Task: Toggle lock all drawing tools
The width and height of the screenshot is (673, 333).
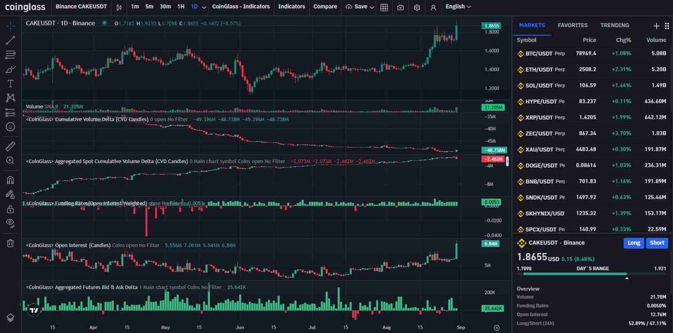Action: point(10,209)
